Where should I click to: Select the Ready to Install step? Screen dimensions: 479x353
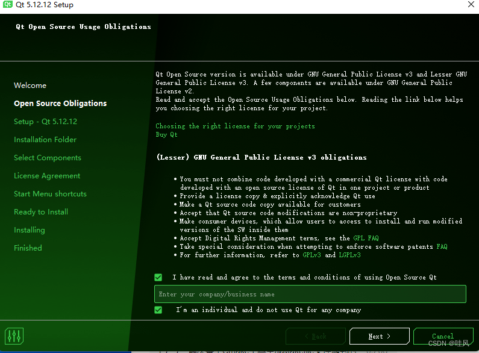41,212
